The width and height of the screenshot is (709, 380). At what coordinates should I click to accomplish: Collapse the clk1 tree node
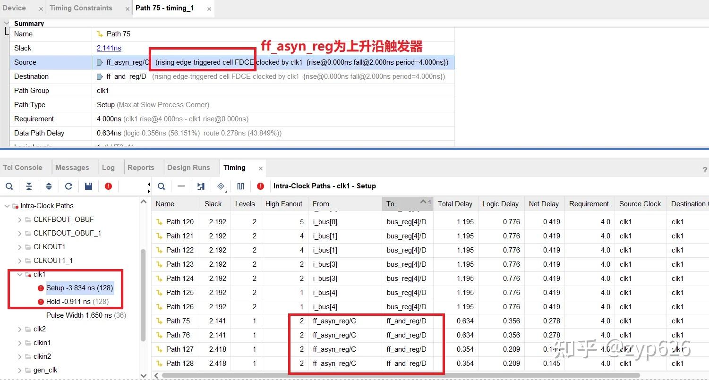pyautogui.click(x=19, y=274)
